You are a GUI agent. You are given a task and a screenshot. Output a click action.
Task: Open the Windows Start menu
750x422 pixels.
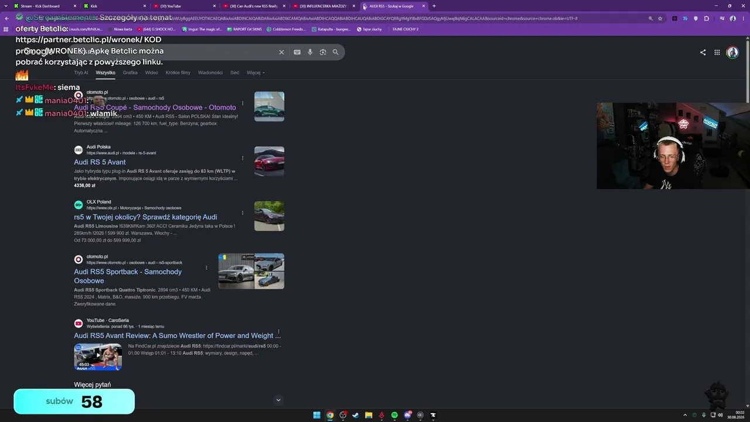pos(317,415)
